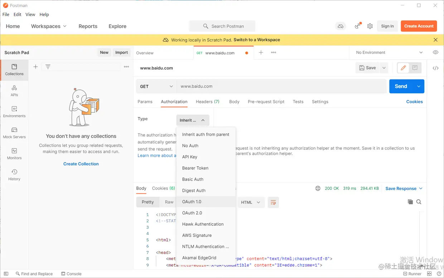Open the Environments sidebar panel
The height and width of the screenshot is (278, 444).
point(14,112)
